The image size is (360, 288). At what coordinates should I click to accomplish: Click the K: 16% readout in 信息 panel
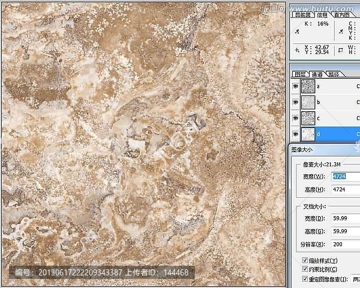click(x=316, y=23)
